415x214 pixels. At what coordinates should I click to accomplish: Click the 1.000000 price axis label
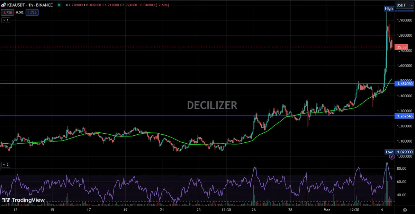(x=405, y=157)
